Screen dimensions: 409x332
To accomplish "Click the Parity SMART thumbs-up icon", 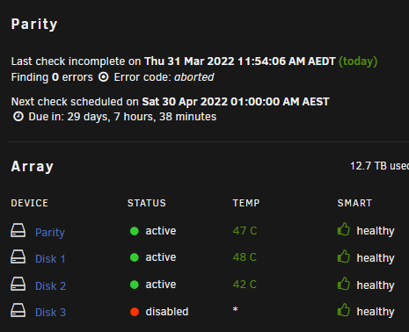I will 344,229.
